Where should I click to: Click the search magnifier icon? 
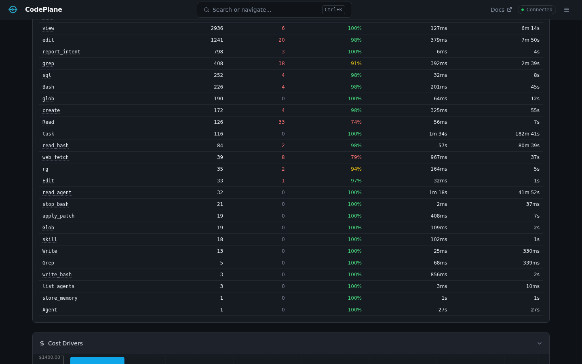tap(207, 10)
